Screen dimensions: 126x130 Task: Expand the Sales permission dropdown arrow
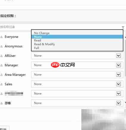tap(119, 84)
